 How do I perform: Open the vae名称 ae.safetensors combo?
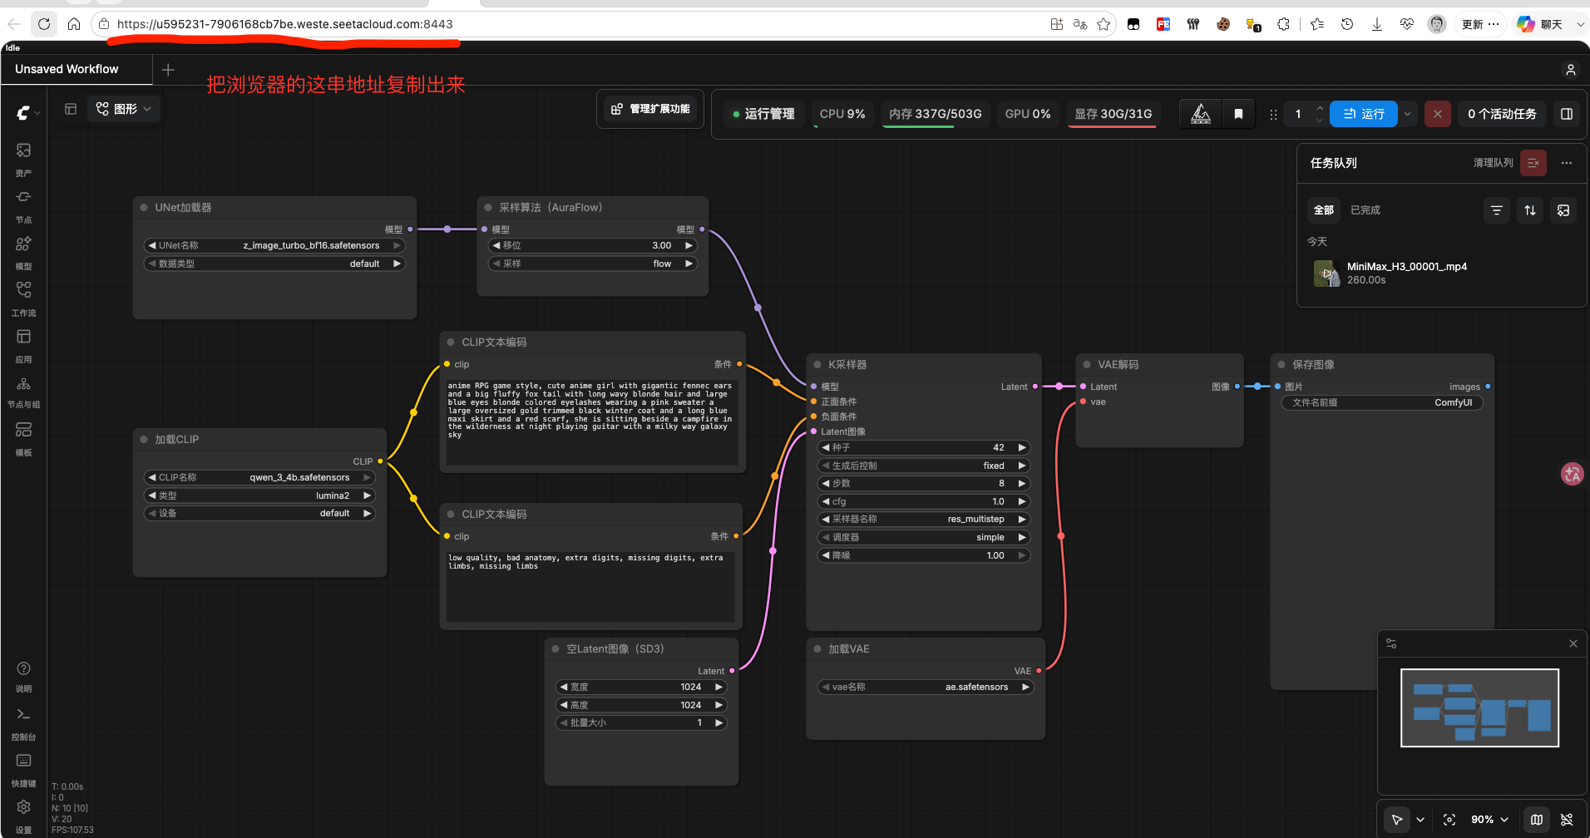926,687
